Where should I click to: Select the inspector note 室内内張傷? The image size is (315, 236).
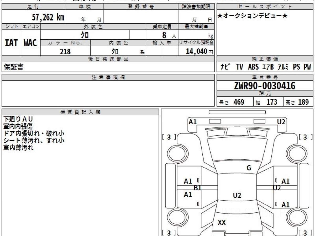pyautogui.click(x=18, y=126)
